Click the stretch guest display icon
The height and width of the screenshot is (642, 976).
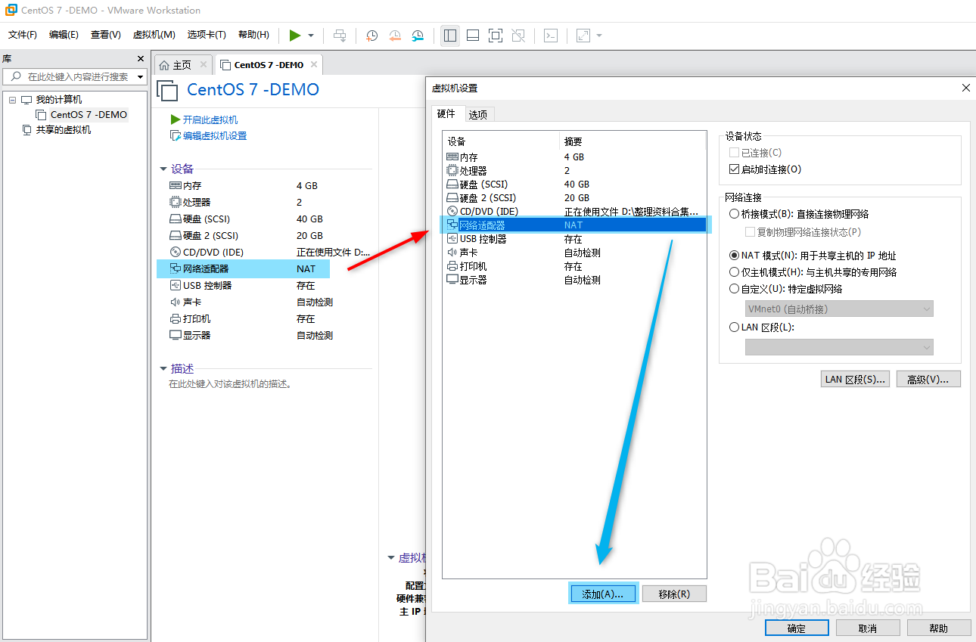tap(583, 36)
